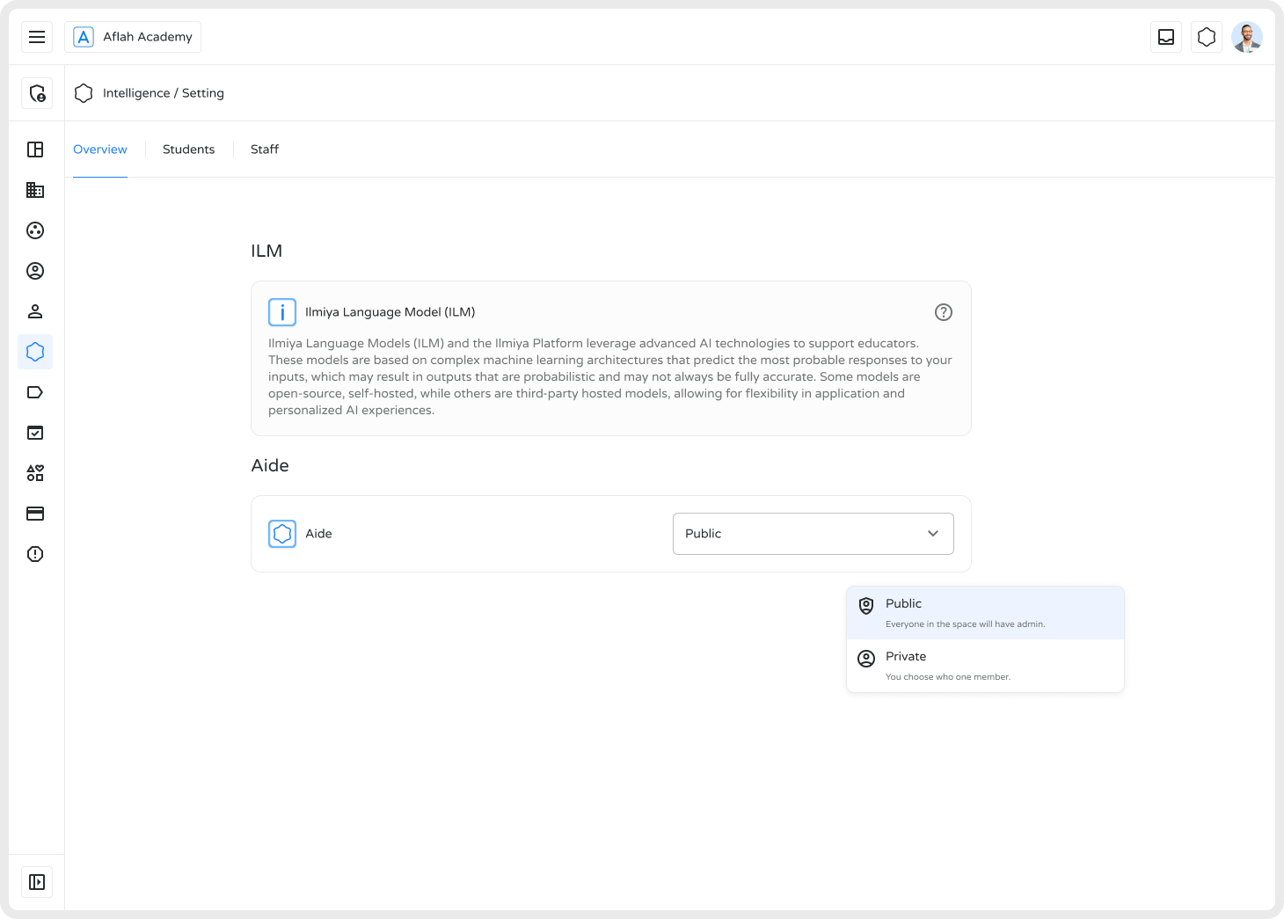The height and width of the screenshot is (919, 1284).
Task: Open the admin shield icon
Action: coord(37,93)
